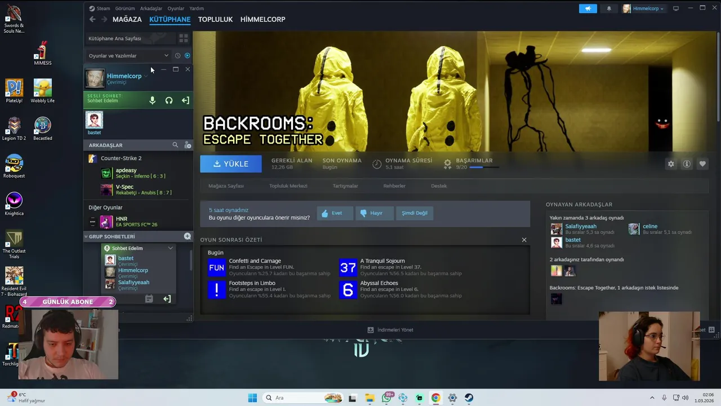Open the Yardım menu
This screenshot has width=721, height=406.
tap(197, 8)
